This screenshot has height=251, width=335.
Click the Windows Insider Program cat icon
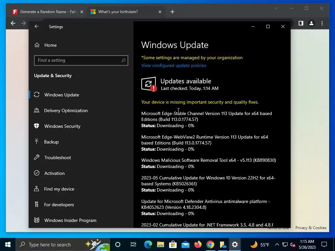[37, 220]
